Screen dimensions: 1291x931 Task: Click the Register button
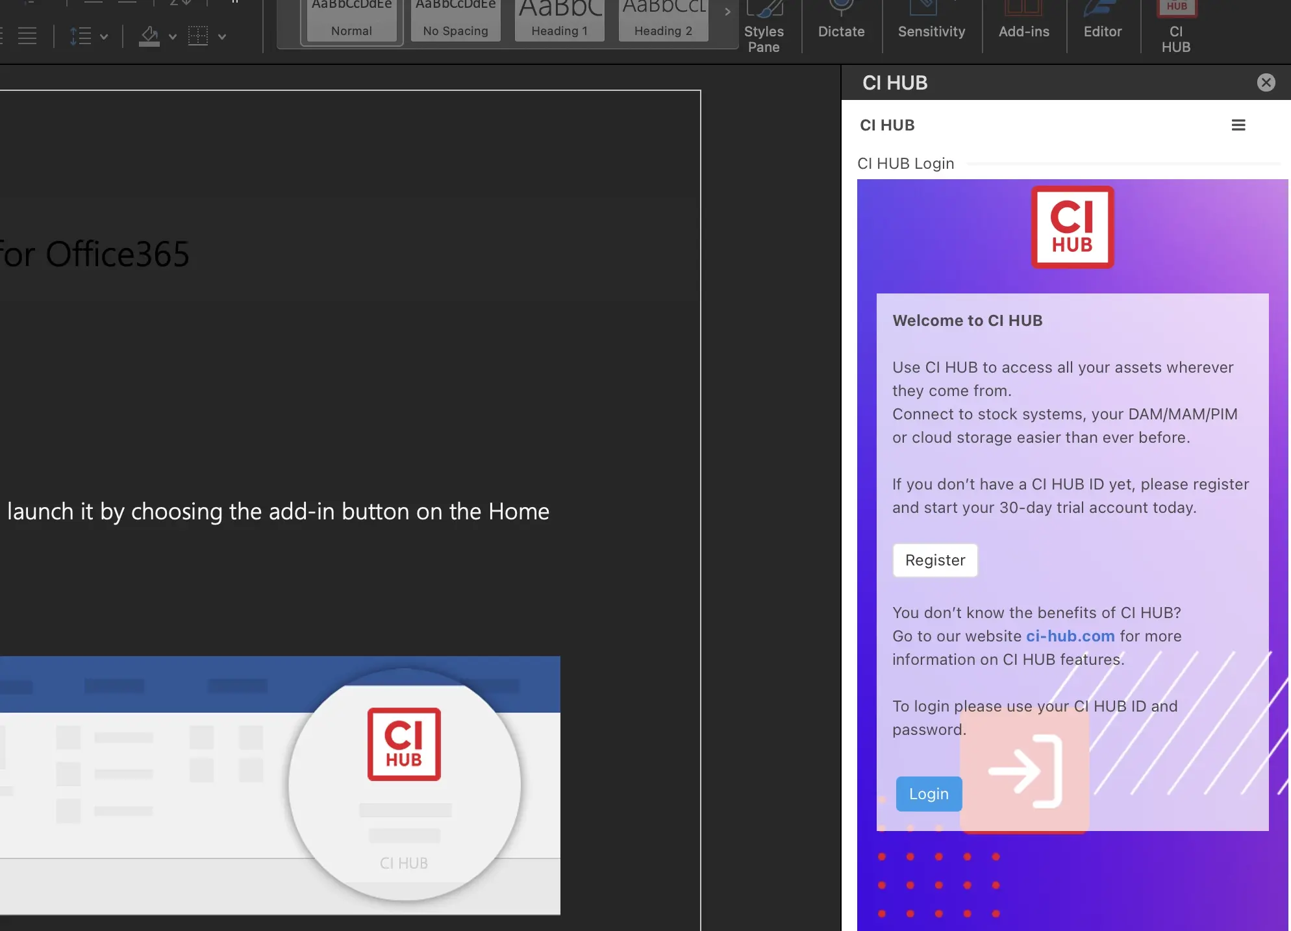tap(935, 560)
